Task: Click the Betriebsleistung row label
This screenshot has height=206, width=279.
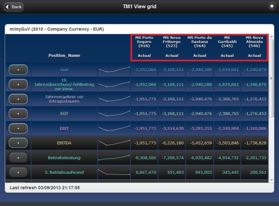Action: coord(64,158)
